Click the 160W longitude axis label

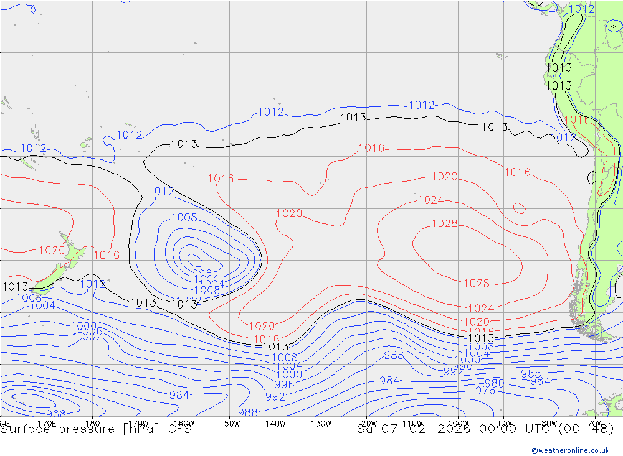click(x=184, y=424)
